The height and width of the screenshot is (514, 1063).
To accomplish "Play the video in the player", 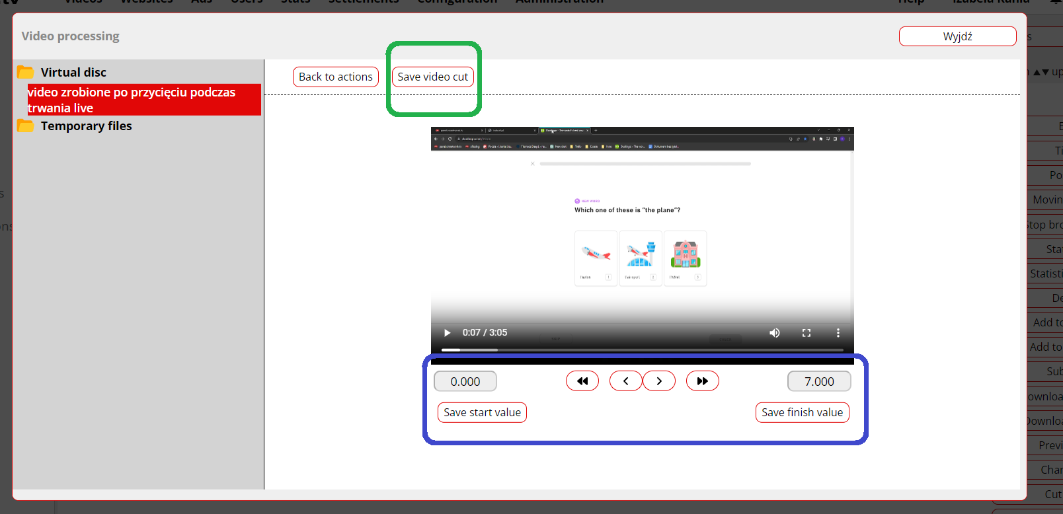I will click(x=447, y=333).
